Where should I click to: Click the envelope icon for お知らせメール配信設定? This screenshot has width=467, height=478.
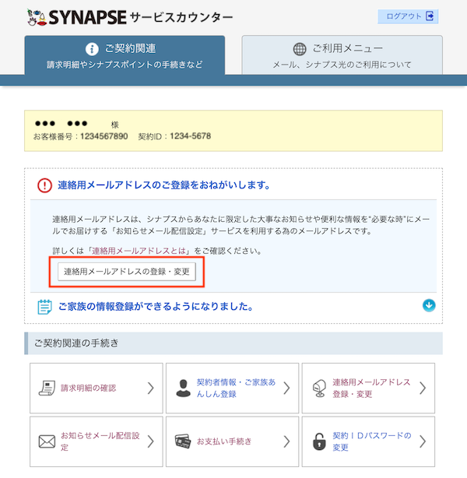click(47, 441)
